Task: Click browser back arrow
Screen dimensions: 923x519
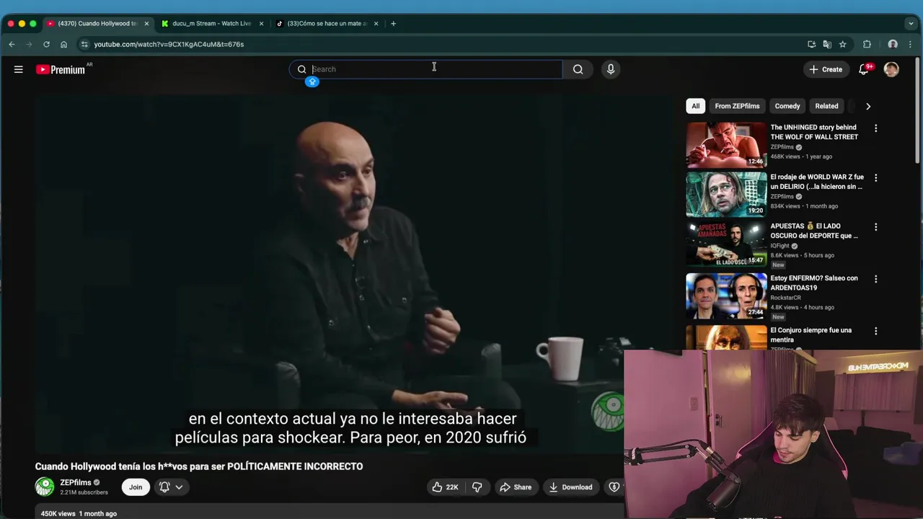Action: pyautogui.click(x=12, y=44)
